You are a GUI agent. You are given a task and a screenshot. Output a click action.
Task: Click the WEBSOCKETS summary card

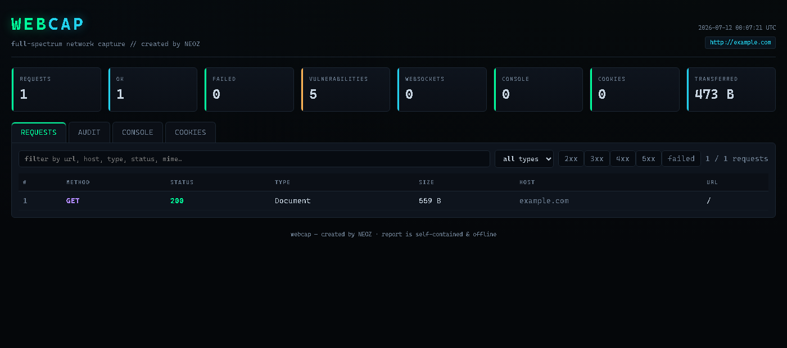[442, 90]
